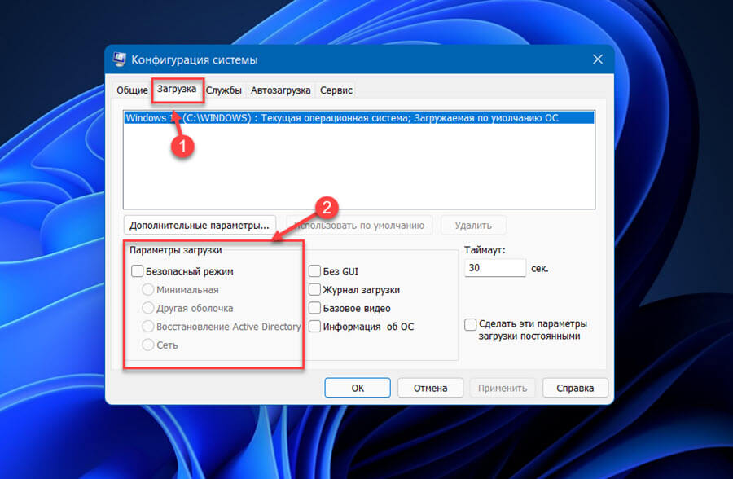Viewport: 733px width, 479px height.
Task: Select the Windows (C:\WINDOWS) boot entry
Action: click(x=359, y=118)
